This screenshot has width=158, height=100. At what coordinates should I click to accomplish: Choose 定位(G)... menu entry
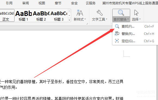click(x=135, y=41)
